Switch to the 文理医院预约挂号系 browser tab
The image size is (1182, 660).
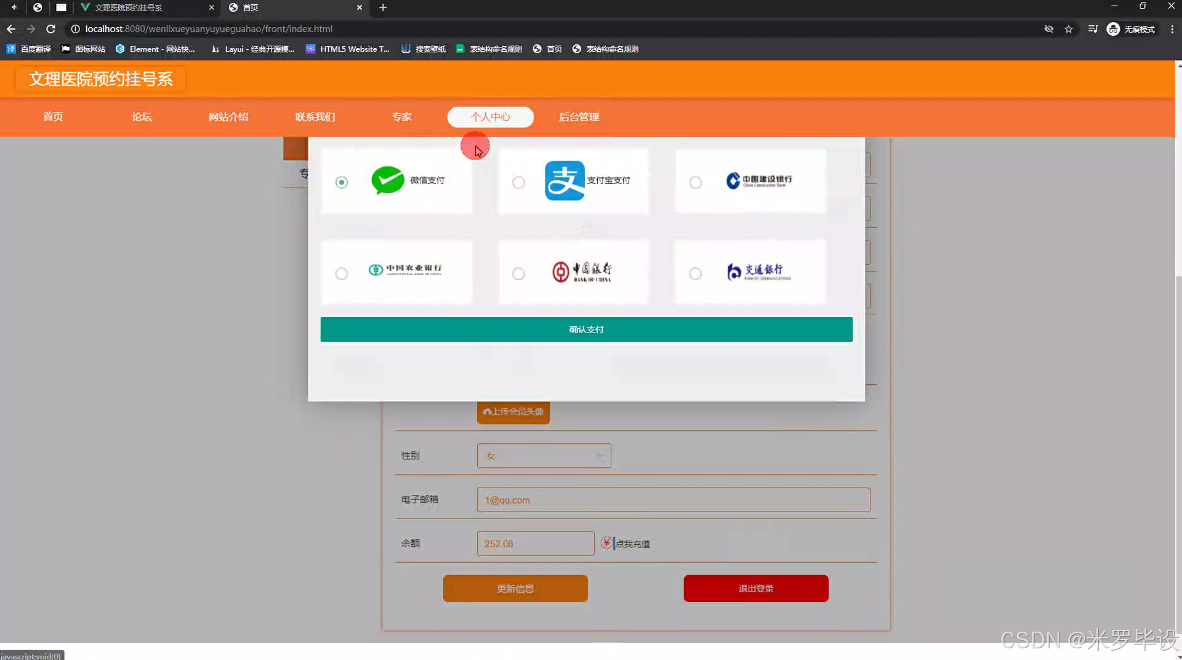pos(147,7)
